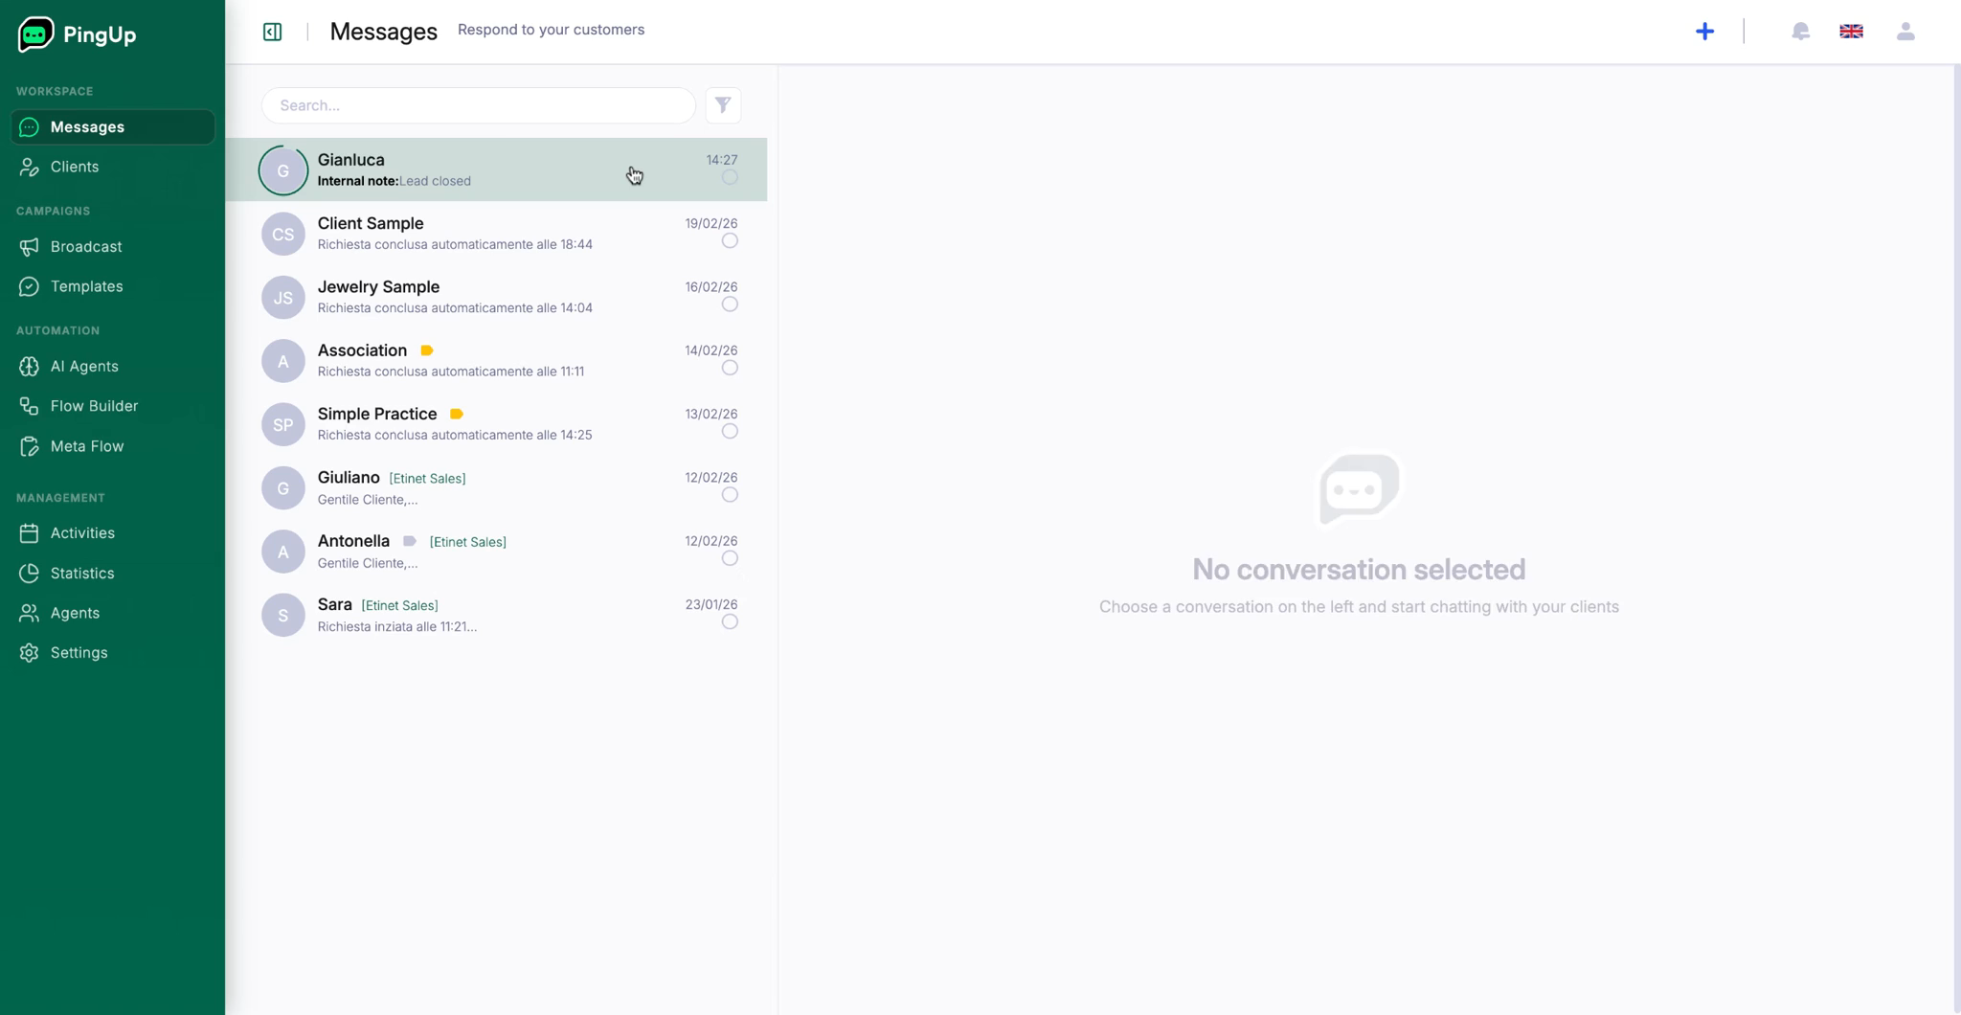Select the Client Sample conversation circle
Image resolution: width=1961 pixels, height=1015 pixels.
coord(730,241)
